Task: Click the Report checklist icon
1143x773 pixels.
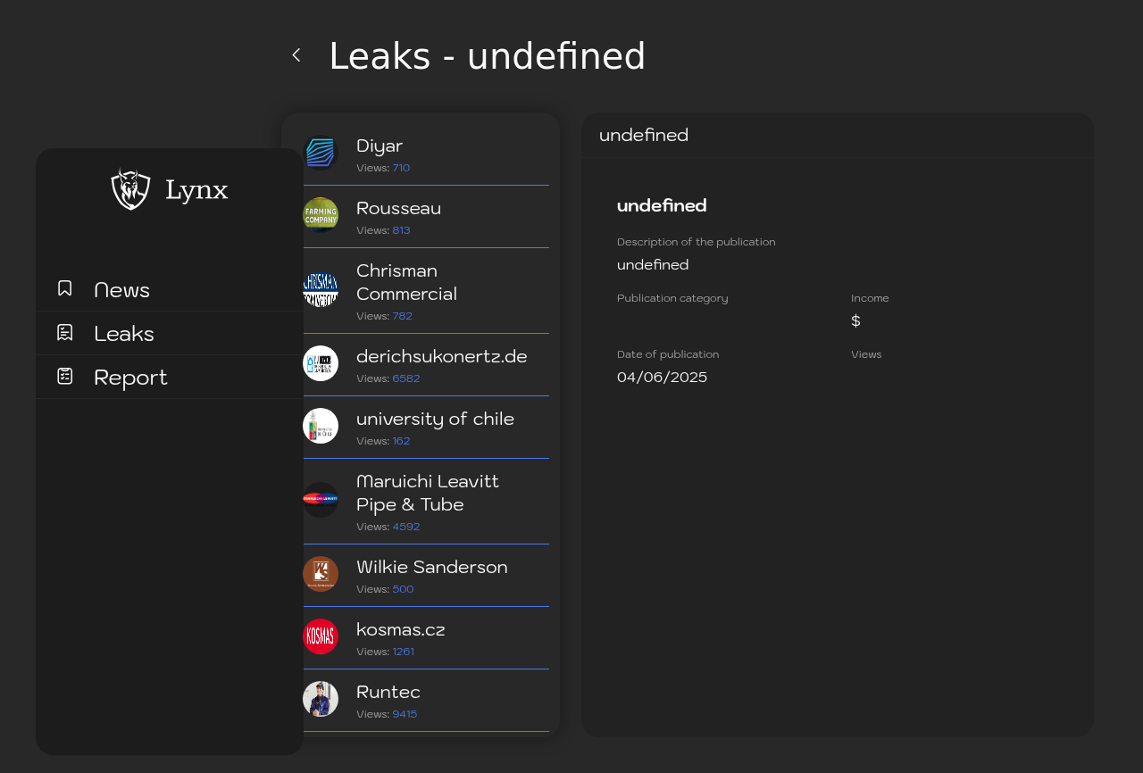Action: click(65, 376)
